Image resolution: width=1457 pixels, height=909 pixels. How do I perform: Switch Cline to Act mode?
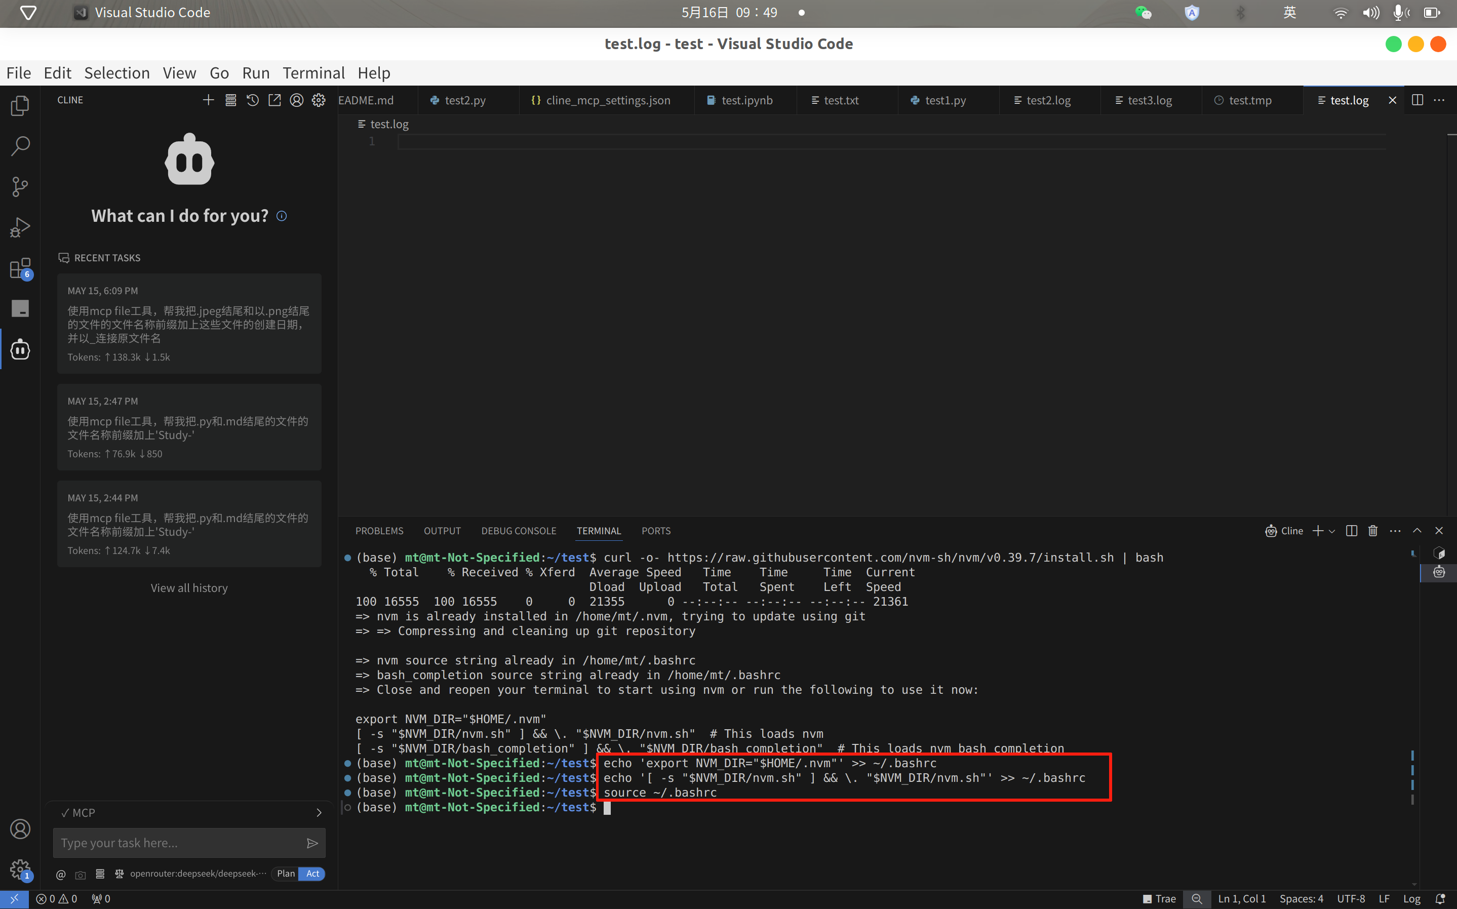pyautogui.click(x=312, y=874)
